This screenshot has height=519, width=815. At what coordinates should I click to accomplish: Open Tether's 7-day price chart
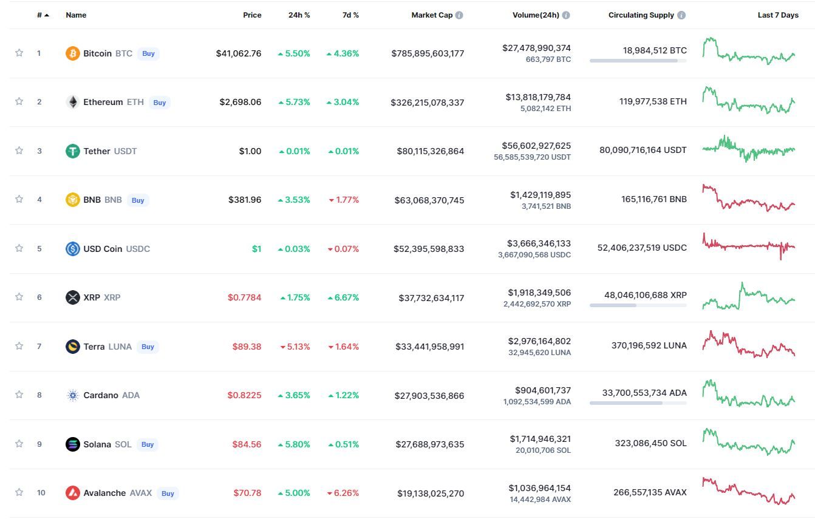pos(749,149)
